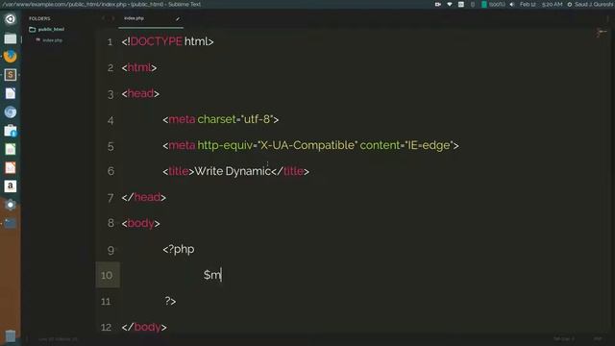Click the minimap at the editor's right
This screenshot has width=615, height=346.
[602, 33]
